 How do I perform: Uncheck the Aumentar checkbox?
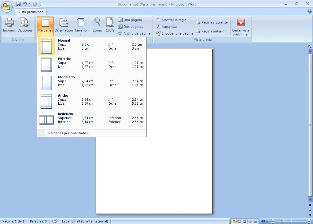pyautogui.click(x=158, y=27)
